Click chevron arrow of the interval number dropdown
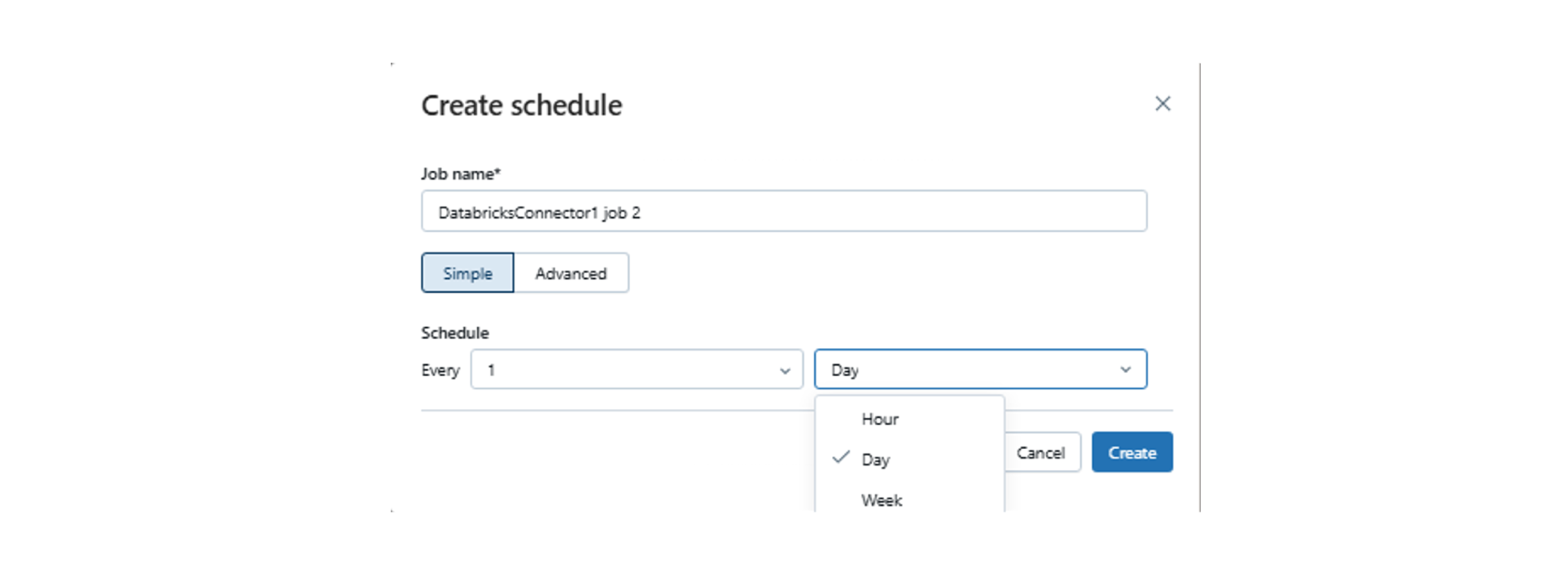 point(785,371)
